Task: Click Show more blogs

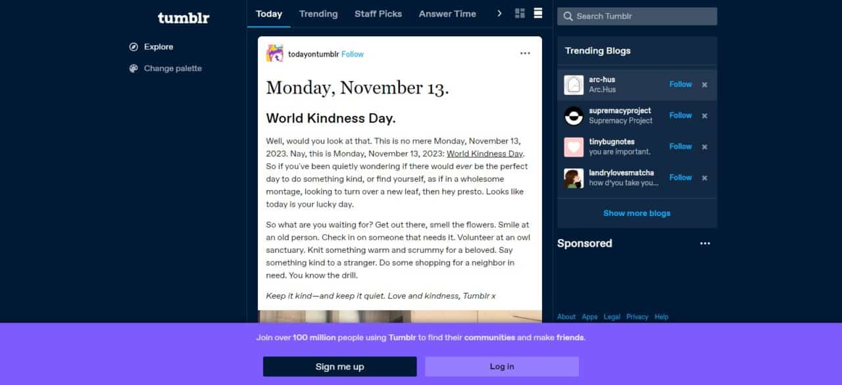Action: tap(637, 213)
